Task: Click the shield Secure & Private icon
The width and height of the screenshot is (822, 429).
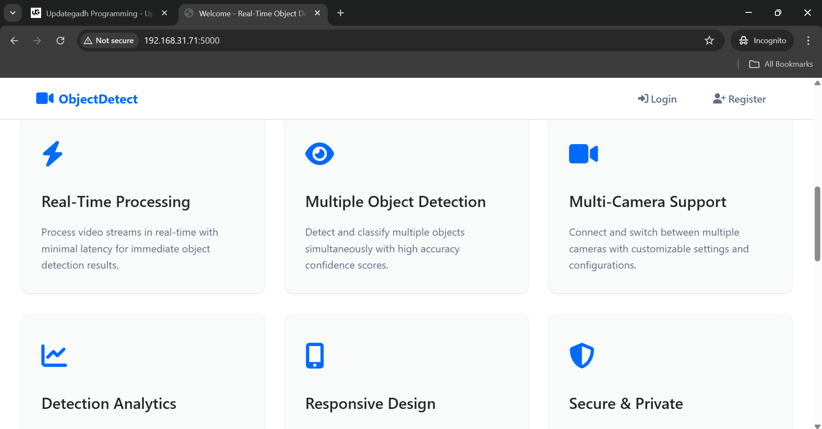Action: click(582, 355)
